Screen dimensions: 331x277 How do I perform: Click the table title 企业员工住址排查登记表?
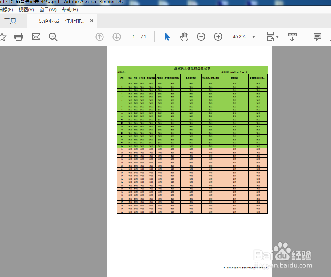point(192,68)
